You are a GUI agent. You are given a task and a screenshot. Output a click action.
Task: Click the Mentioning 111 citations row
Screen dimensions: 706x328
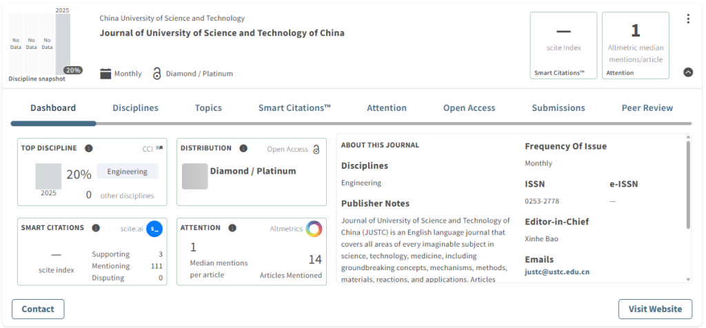click(x=128, y=266)
